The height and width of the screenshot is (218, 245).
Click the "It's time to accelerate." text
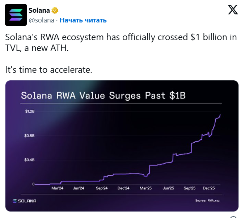pos(49,70)
